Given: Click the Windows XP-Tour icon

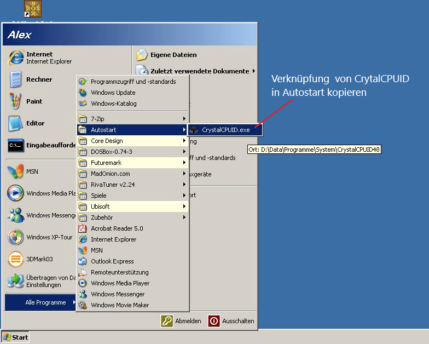Looking at the screenshot, I should (x=15, y=237).
